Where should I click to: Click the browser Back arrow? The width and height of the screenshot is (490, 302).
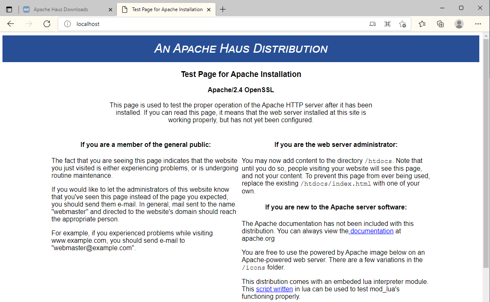[11, 24]
